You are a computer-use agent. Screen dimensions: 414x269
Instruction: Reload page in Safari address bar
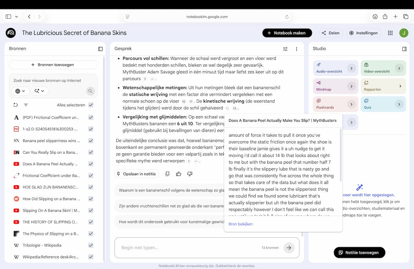(x=287, y=17)
